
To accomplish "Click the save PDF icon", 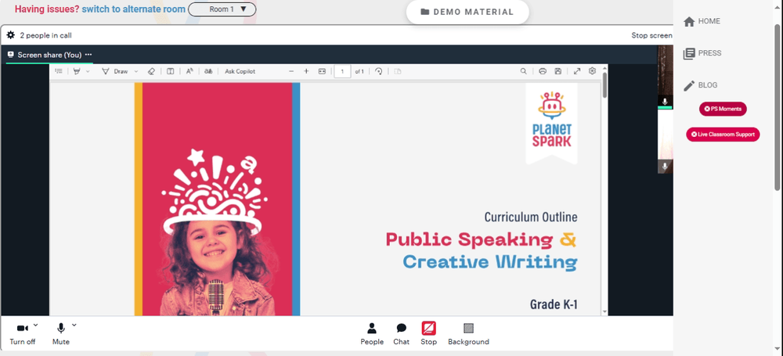I will pos(557,71).
